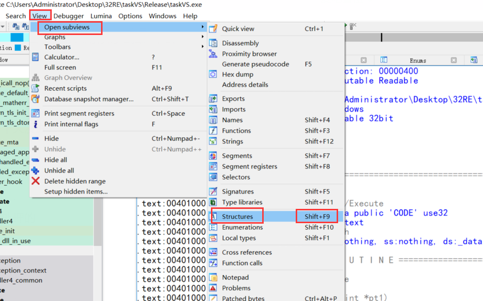The width and height of the screenshot is (483, 301).
Task: Select the 'er_hook' function row
Action: coord(15,182)
